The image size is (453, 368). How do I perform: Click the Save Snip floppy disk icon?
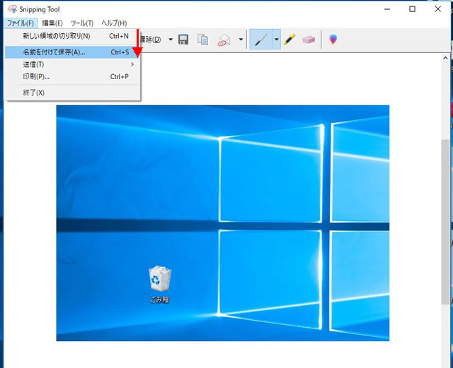183,40
